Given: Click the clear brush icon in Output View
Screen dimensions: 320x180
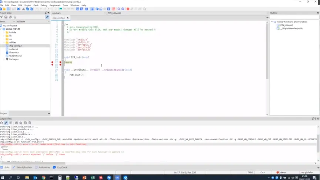Looking at the screenshot, I should (6, 123).
